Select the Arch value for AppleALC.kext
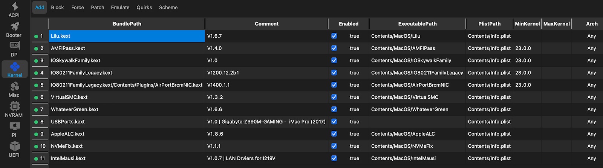 (591, 134)
